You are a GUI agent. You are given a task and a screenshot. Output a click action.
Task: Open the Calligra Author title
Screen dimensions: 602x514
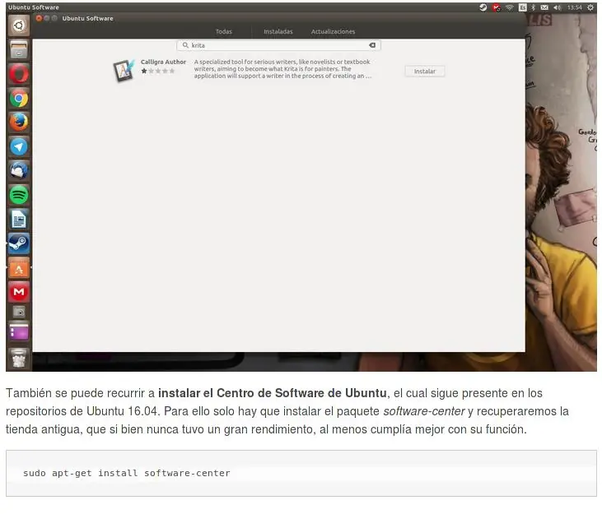[x=163, y=62]
